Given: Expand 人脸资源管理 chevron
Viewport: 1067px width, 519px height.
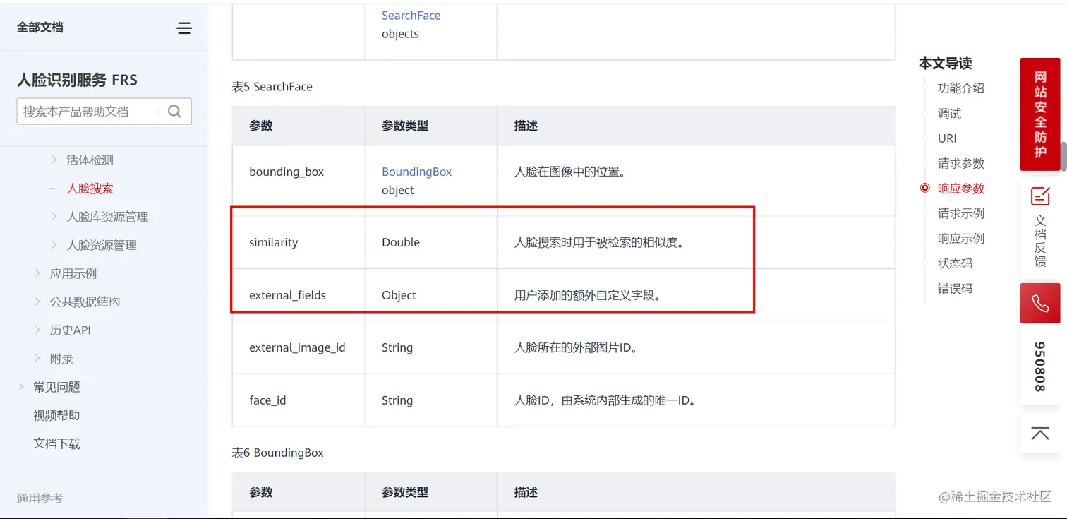Looking at the screenshot, I should [x=54, y=245].
